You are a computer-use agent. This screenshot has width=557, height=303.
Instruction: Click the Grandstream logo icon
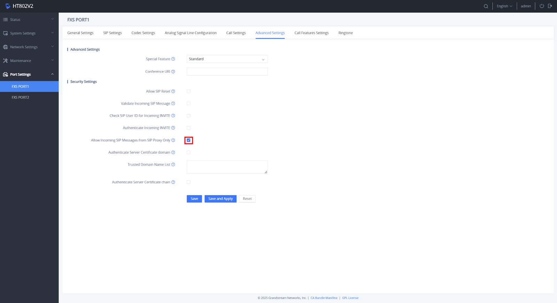pyautogui.click(x=8, y=6)
